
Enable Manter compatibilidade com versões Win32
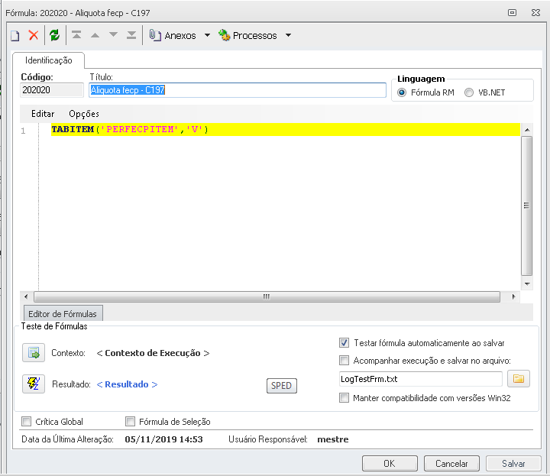tap(344, 398)
